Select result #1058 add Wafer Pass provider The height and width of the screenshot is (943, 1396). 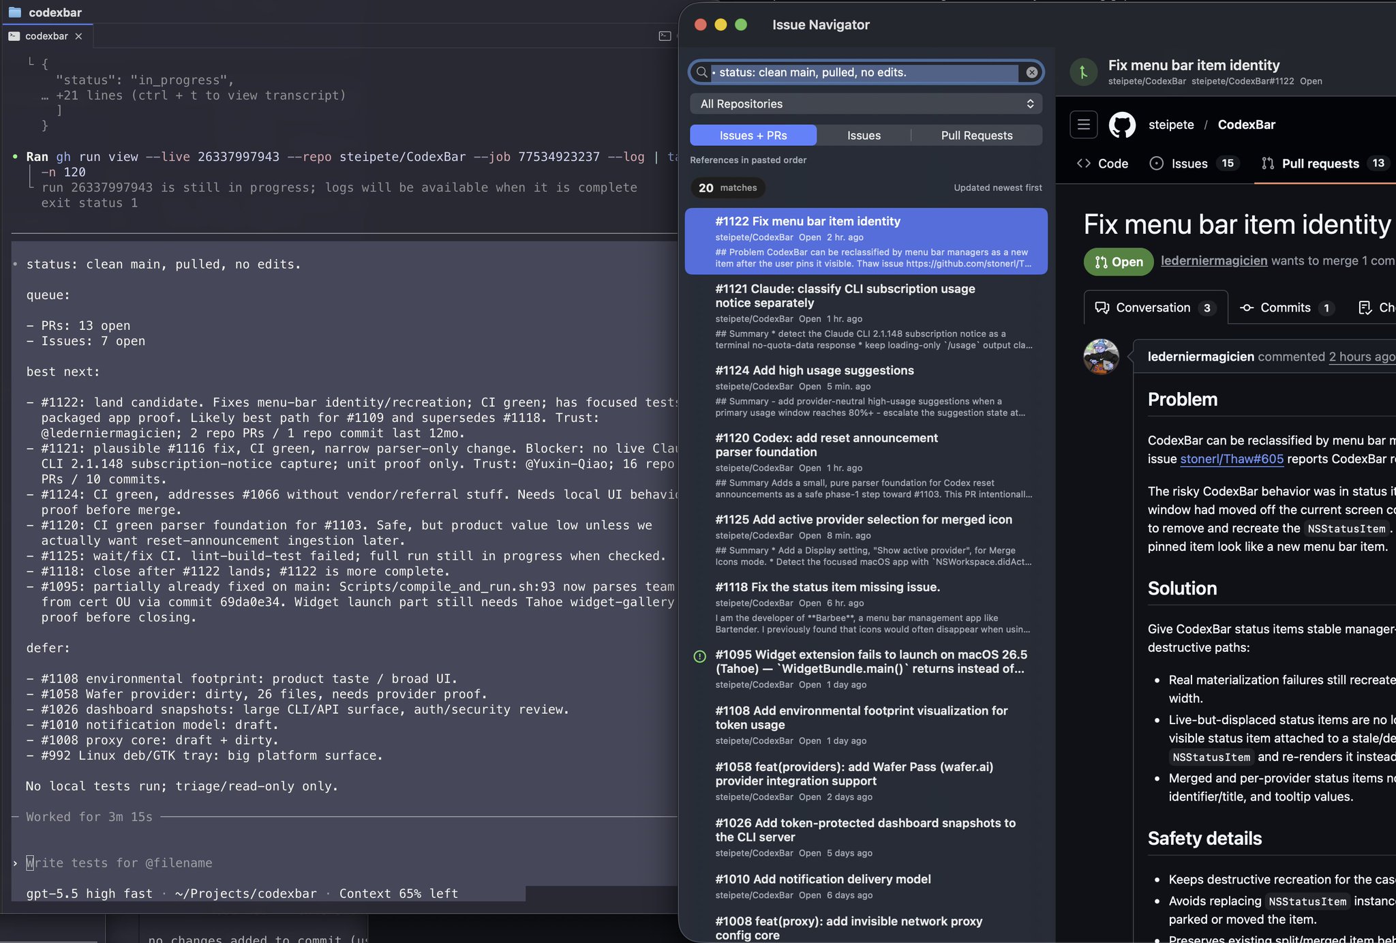click(866, 781)
